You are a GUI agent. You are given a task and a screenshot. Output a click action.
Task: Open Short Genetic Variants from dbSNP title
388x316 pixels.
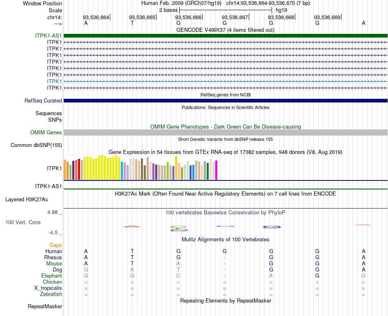(225, 139)
